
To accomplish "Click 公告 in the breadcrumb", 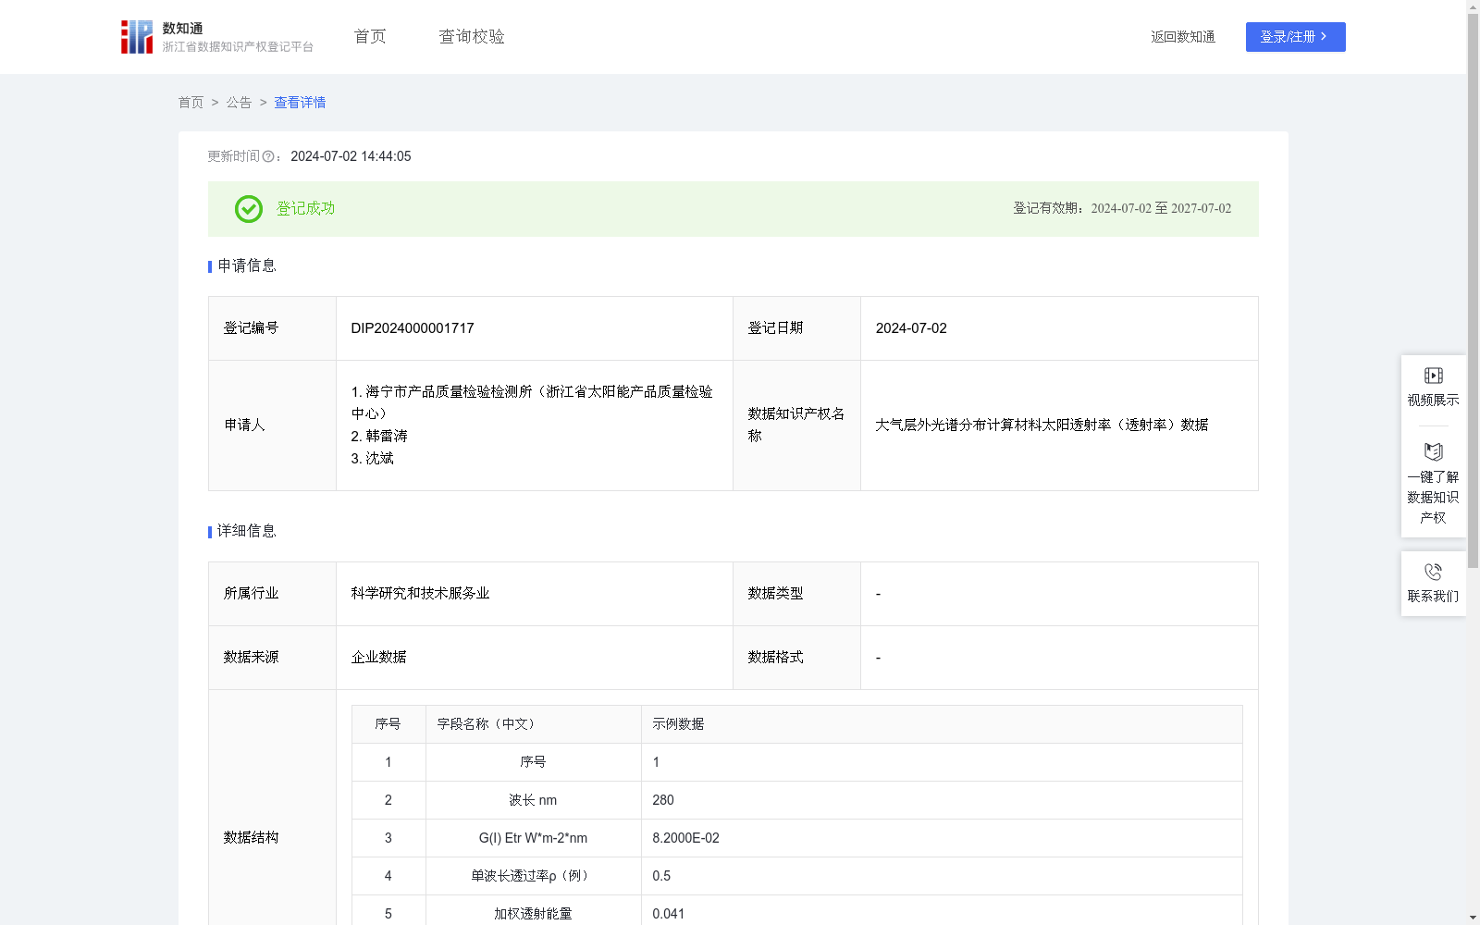I will tap(239, 103).
